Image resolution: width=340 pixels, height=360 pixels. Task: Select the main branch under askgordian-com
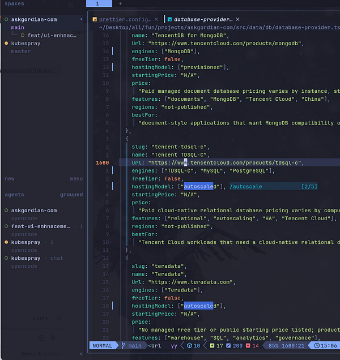(18, 28)
